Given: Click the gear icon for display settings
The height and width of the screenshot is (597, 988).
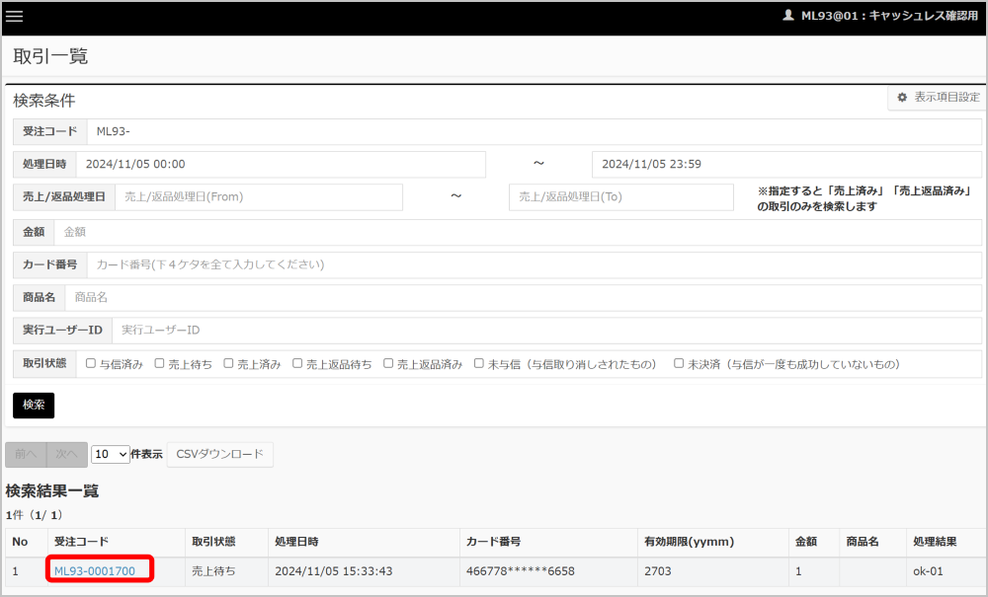Looking at the screenshot, I should [x=902, y=98].
